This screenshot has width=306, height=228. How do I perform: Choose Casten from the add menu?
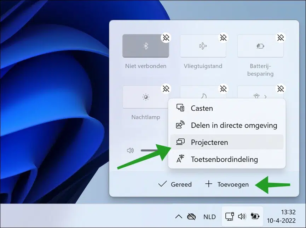[227, 108]
